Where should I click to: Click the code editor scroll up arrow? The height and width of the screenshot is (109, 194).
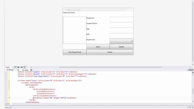[x=193, y=75]
